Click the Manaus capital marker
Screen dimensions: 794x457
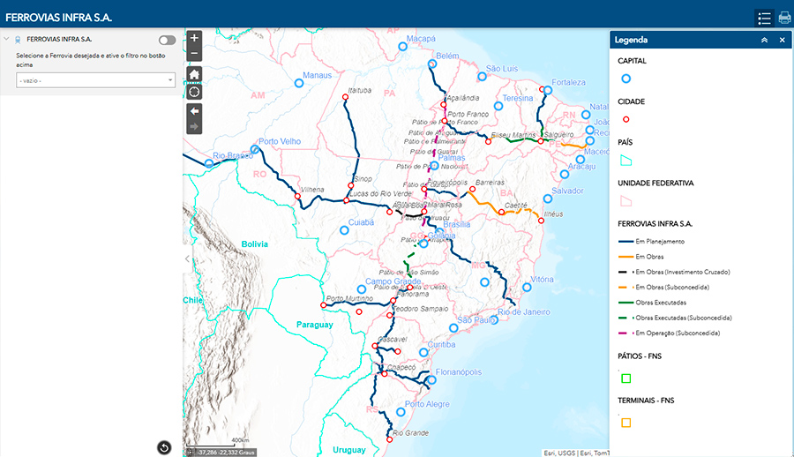click(299, 83)
